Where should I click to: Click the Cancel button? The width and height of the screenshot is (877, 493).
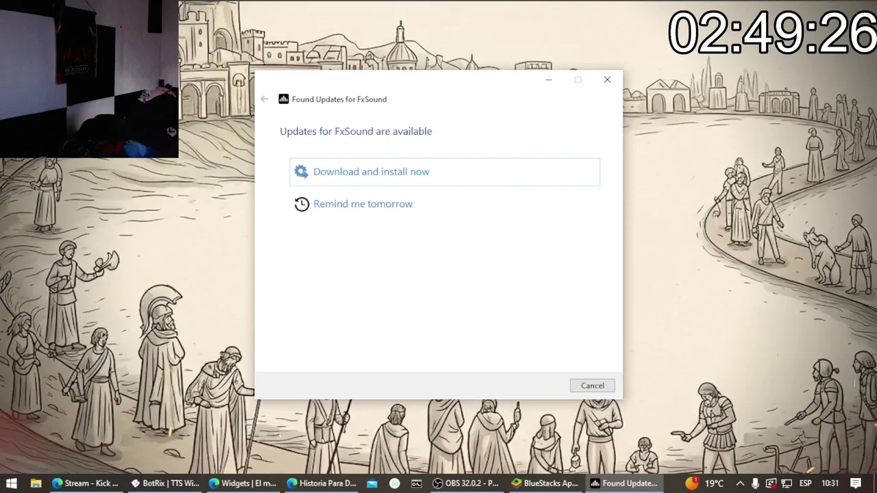593,385
